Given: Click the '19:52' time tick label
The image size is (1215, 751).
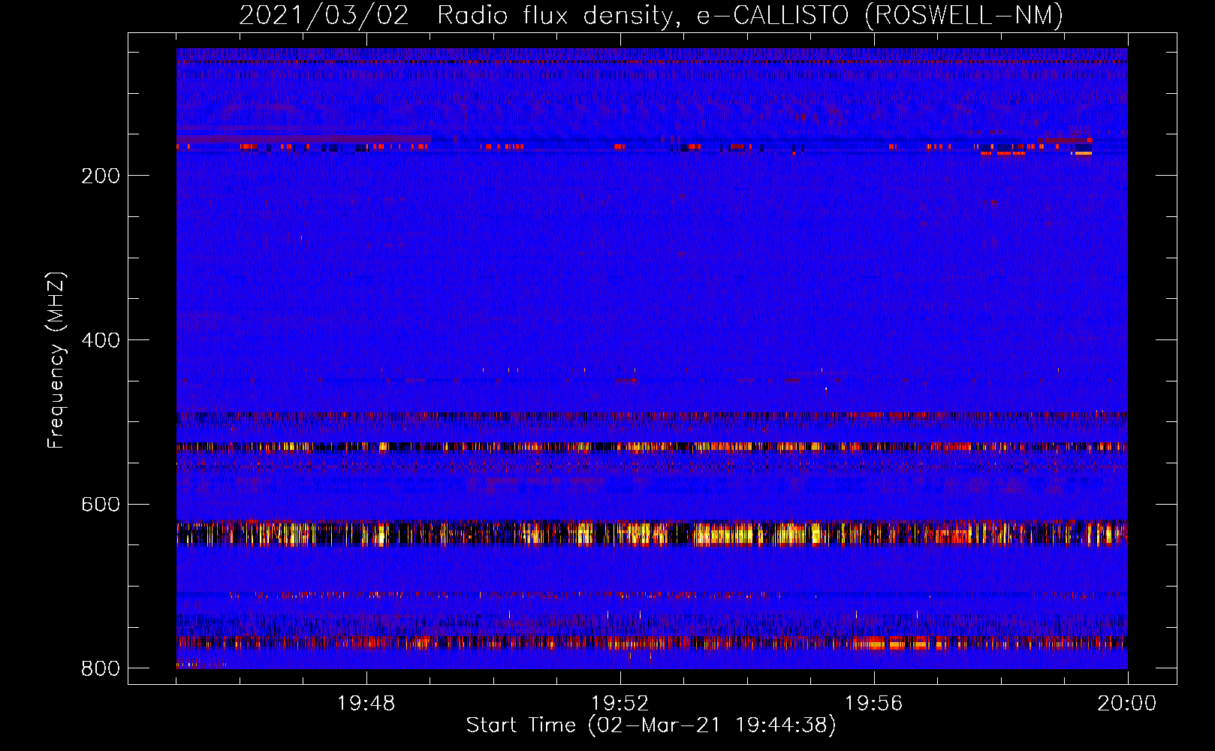Looking at the screenshot, I should 620,704.
